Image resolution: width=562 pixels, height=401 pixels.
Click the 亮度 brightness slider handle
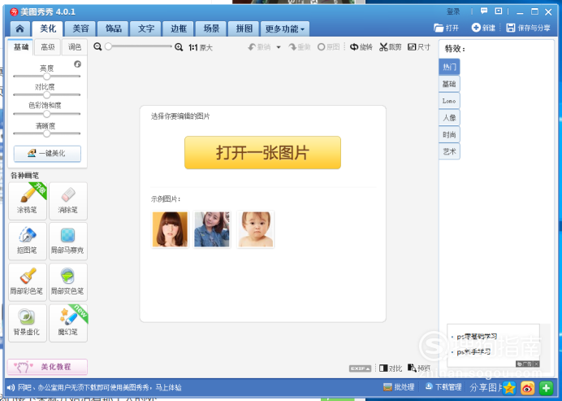click(46, 76)
